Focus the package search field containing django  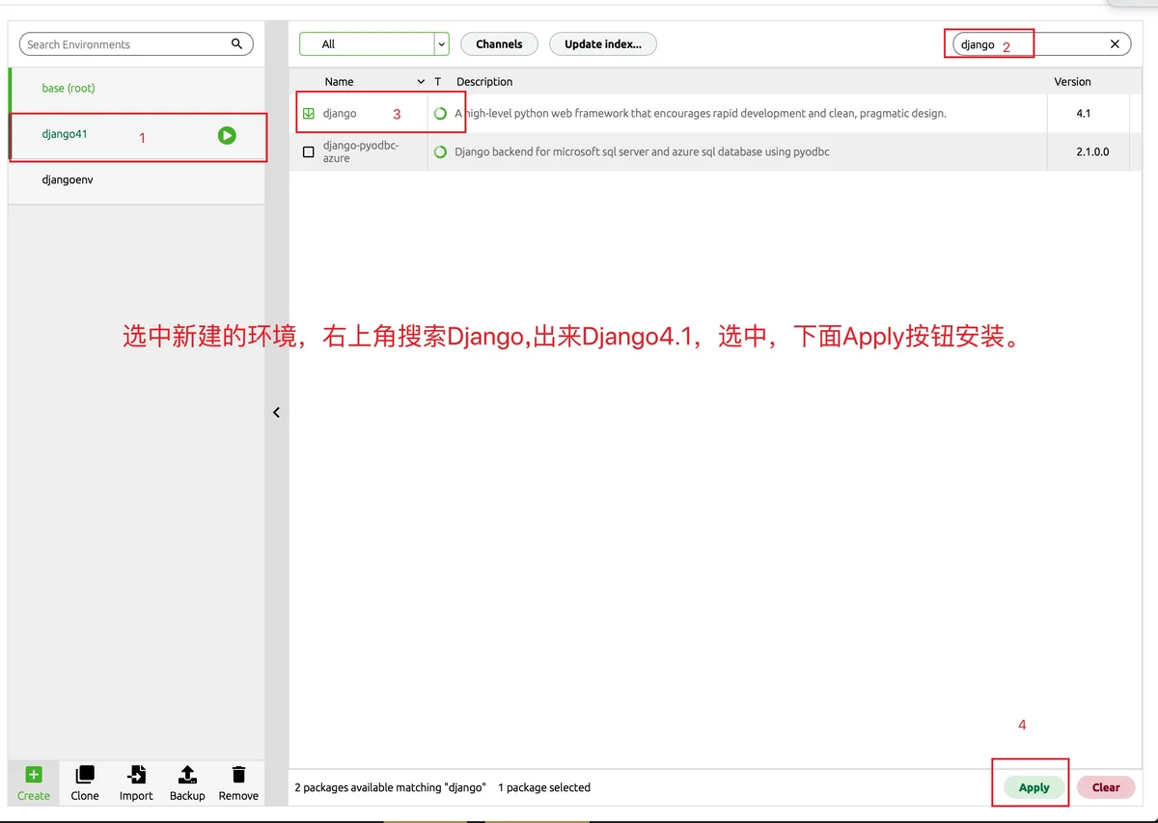pos(1041,44)
